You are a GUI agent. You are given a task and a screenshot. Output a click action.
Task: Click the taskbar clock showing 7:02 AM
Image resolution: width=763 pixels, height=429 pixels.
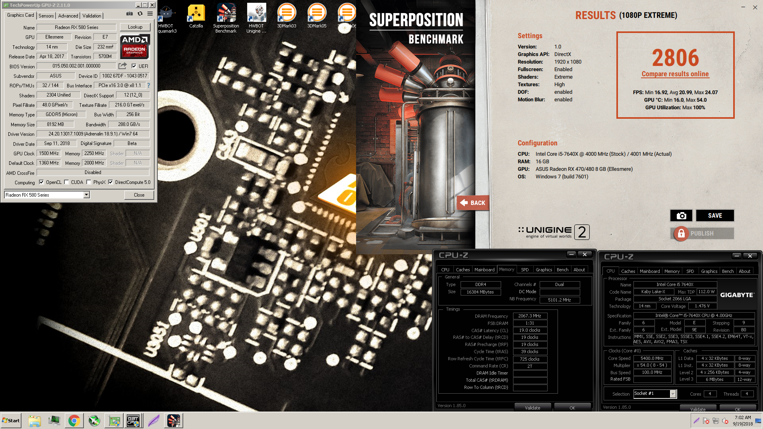pos(743,421)
